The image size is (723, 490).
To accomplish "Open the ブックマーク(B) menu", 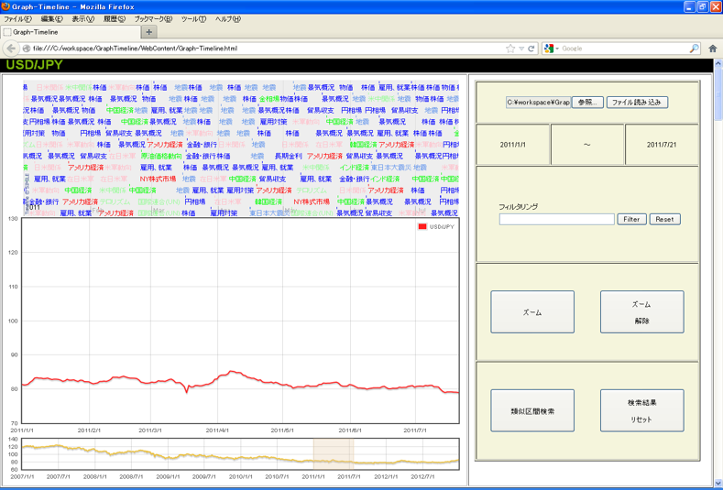I will click(x=153, y=19).
